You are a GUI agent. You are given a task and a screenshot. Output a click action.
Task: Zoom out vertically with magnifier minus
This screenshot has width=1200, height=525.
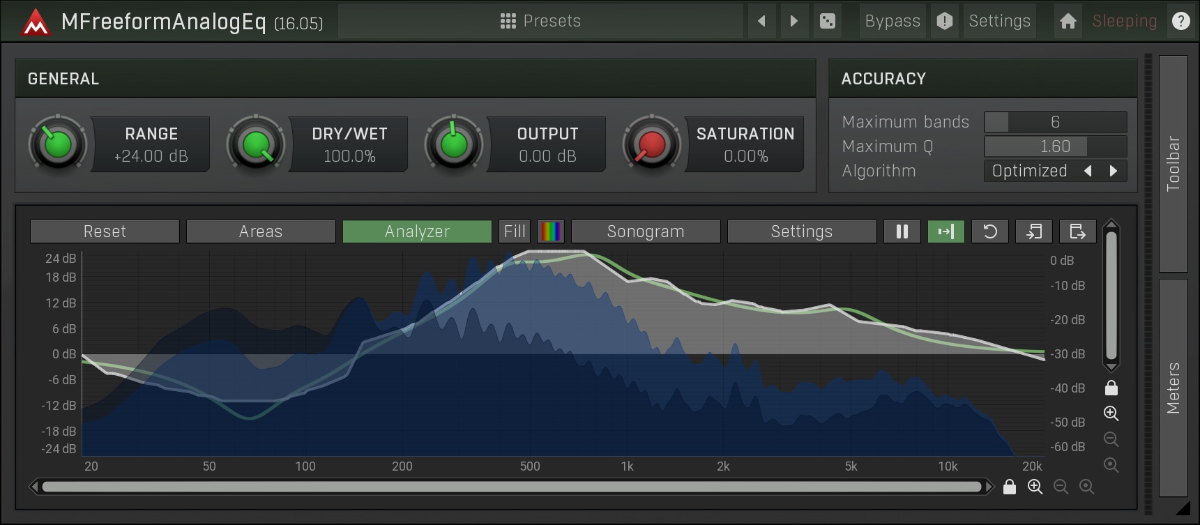pyautogui.click(x=1111, y=439)
